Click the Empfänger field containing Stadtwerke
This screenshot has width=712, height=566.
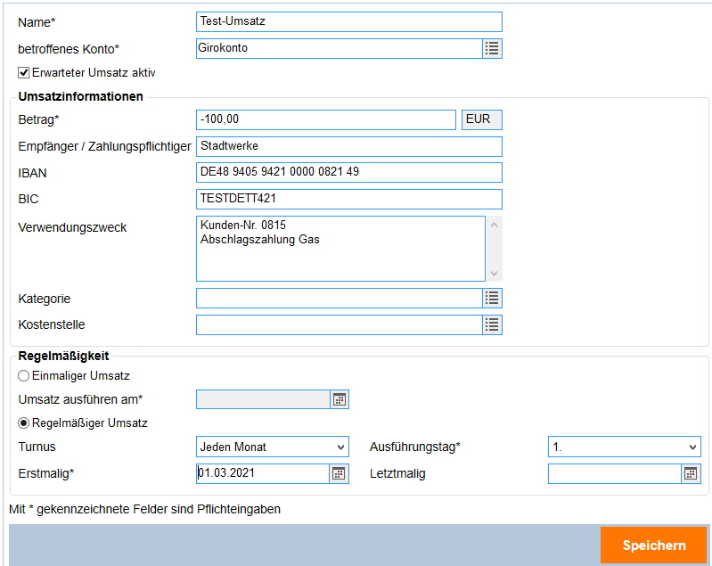(x=348, y=146)
